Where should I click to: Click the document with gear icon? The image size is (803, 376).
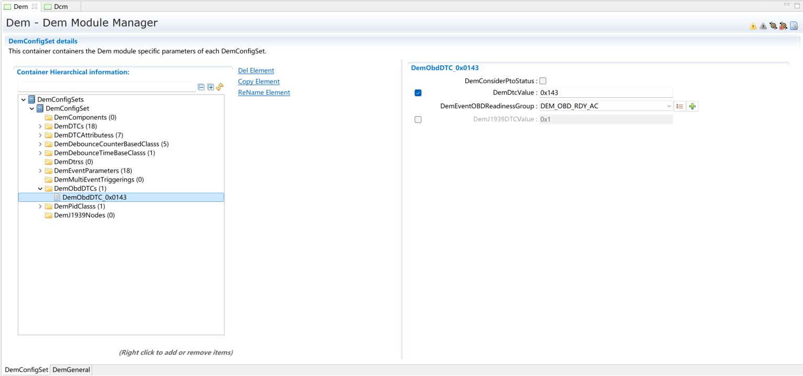(794, 26)
